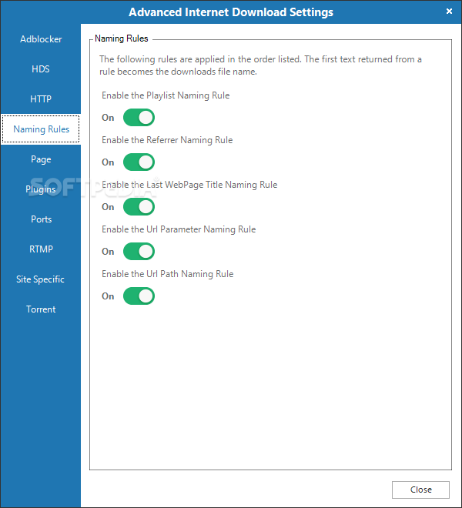Switch off the Url Path Naming Rule
Image resolution: width=462 pixels, height=508 pixels.
(x=139, y=296)
